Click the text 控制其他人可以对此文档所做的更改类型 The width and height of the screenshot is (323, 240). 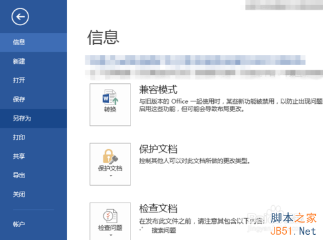[x=194, y=161]
